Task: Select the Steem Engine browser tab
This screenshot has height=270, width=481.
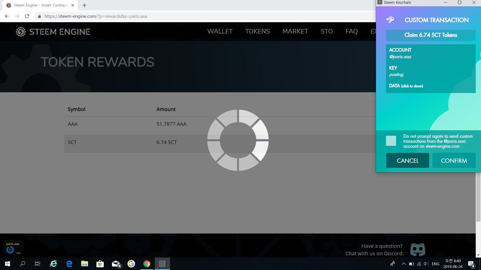Action: pyautogui.click(x=40, y=5)
